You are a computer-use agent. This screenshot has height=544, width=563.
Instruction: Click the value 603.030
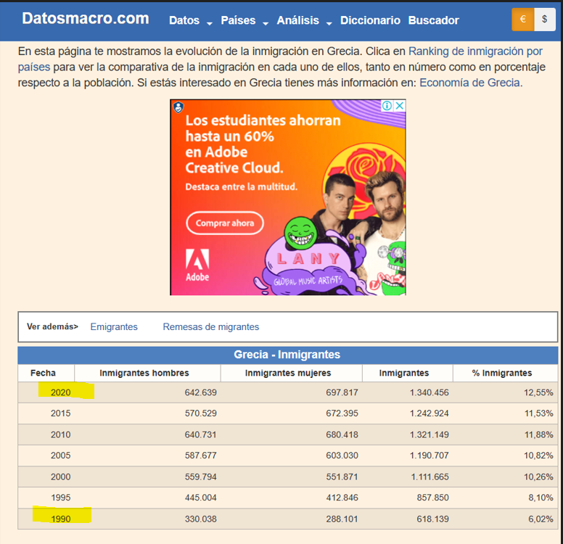[342, 456]
